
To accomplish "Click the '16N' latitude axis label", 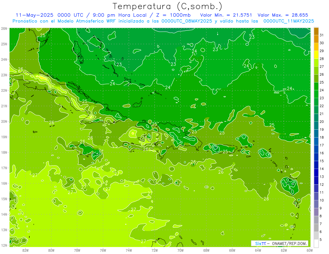I will pos(4,183).
